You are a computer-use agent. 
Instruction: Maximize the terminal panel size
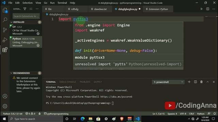click(x=207, y=82)
